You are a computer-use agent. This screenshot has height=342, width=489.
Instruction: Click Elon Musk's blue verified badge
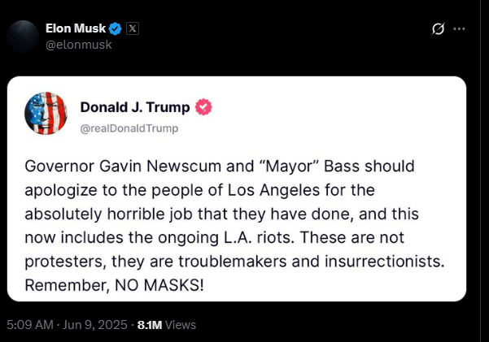click(116, 28)
